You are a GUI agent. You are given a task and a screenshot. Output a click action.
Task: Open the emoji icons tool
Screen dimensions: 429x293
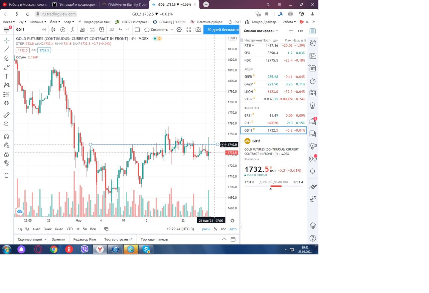point(6,103)
